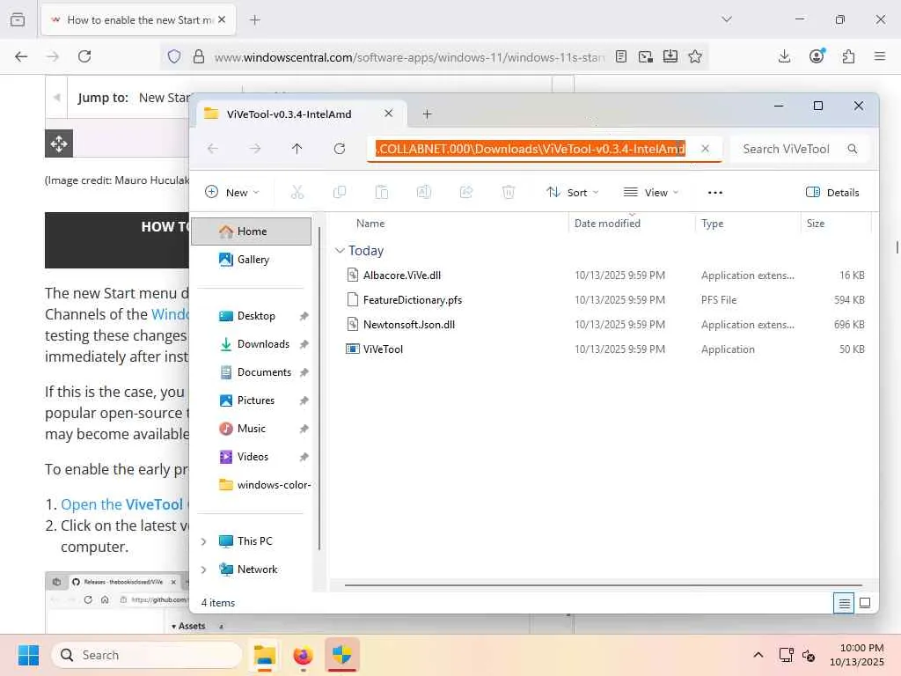Click the shield tracking protection icon
This screenshot has height=676, width=901.
pyautogui.click(x=174, y=56)
